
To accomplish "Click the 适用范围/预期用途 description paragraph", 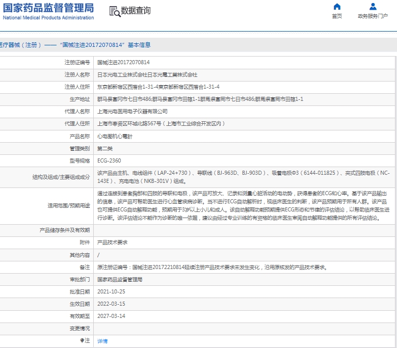I will [243, 205].
